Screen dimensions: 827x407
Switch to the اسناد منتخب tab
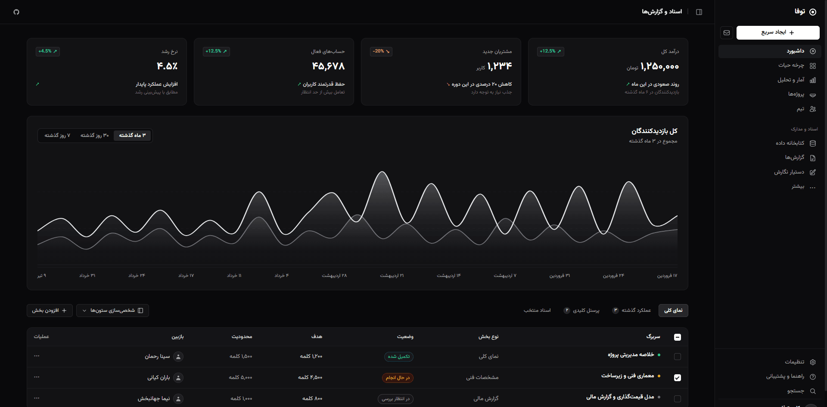pyautogui.click(x=537, y=311)
